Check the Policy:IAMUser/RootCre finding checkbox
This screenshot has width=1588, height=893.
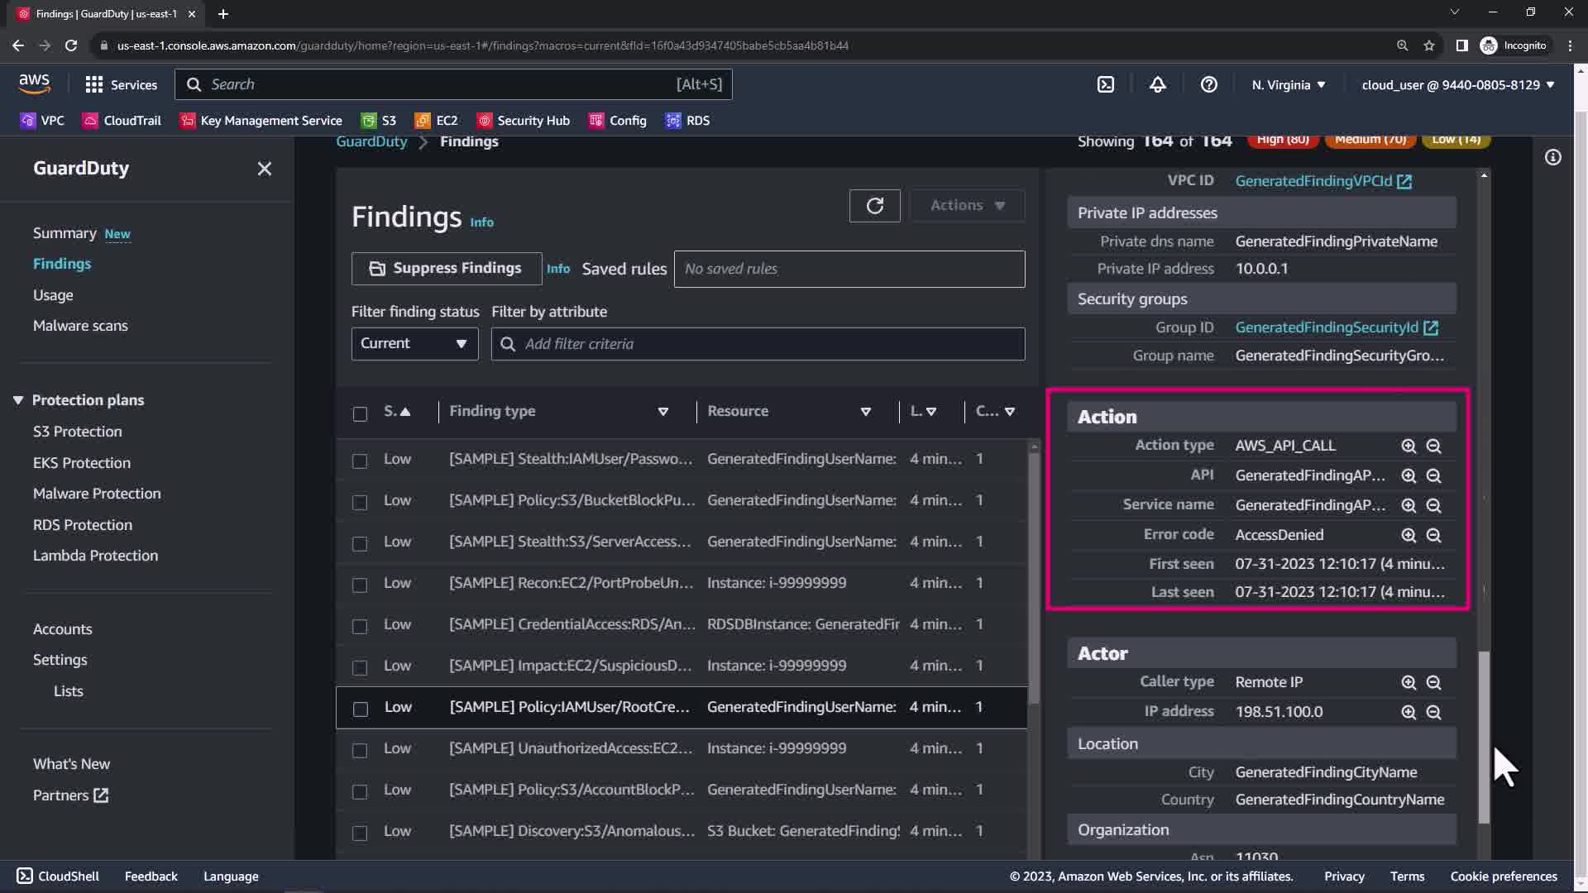pyautogui.click(x=360, y=709)
